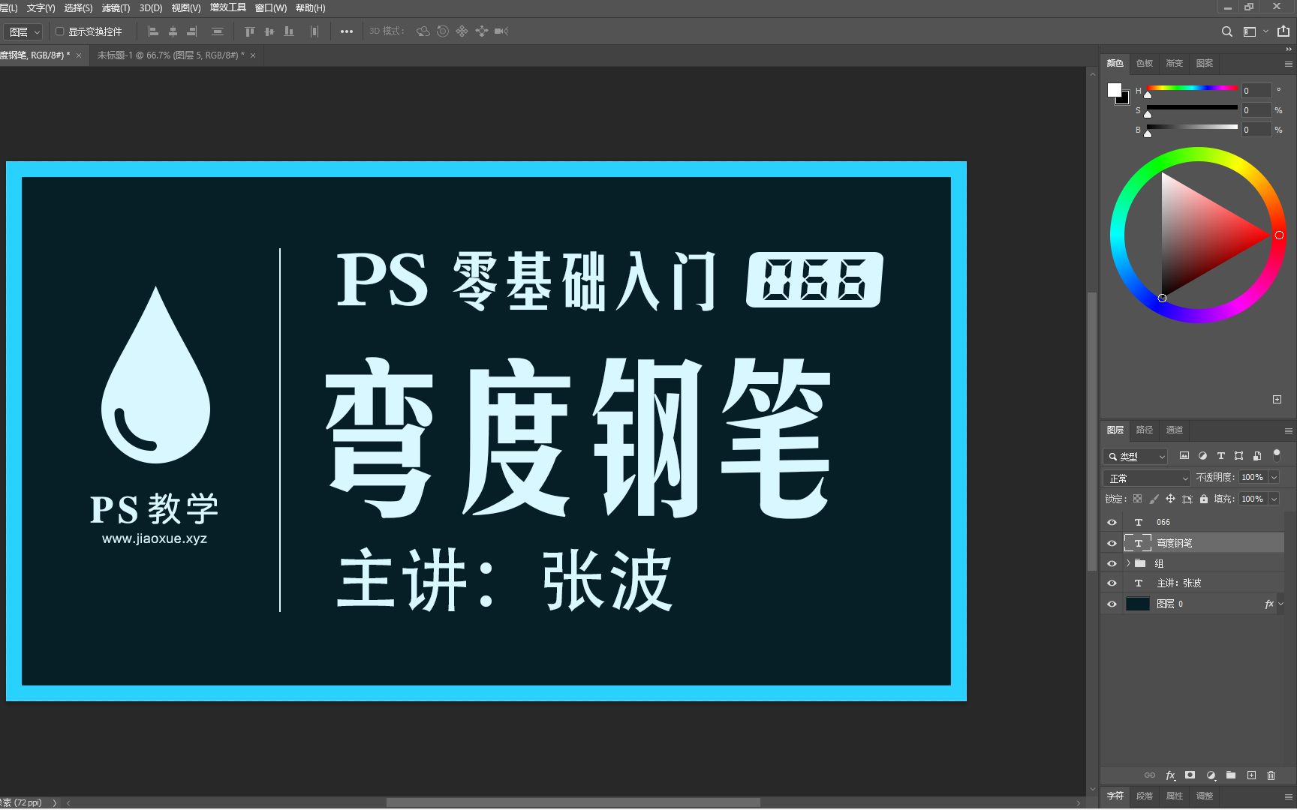
Task: Switch to the 通道 panel tab
Action: pyautogui.click(x=1174, y=430)
